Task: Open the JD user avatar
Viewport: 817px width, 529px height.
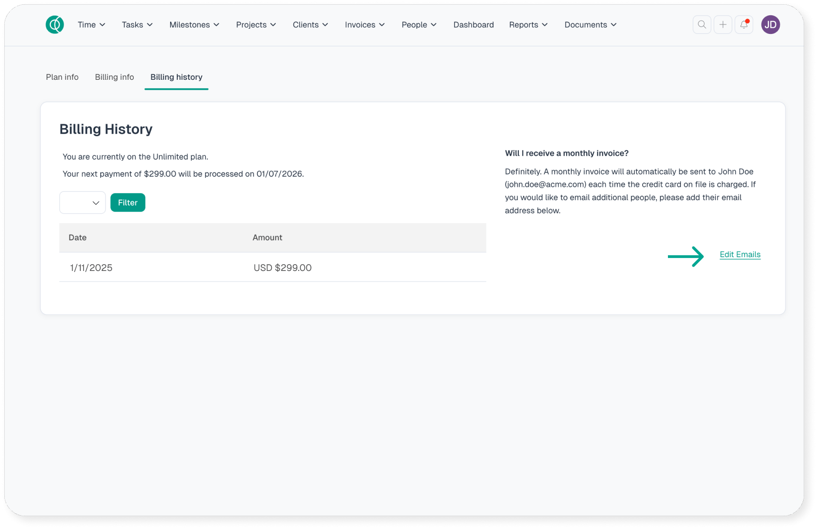Action: tap(770, 25)
